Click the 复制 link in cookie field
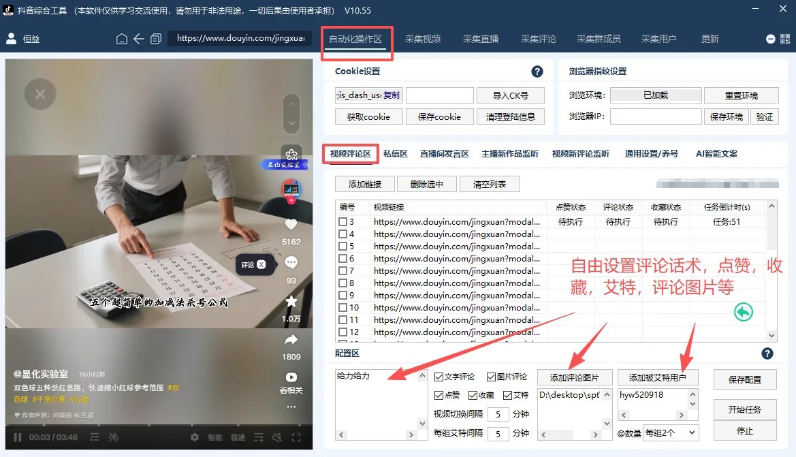Image resolution: width=796 pixels, height=457 pixels. (391, 95)
